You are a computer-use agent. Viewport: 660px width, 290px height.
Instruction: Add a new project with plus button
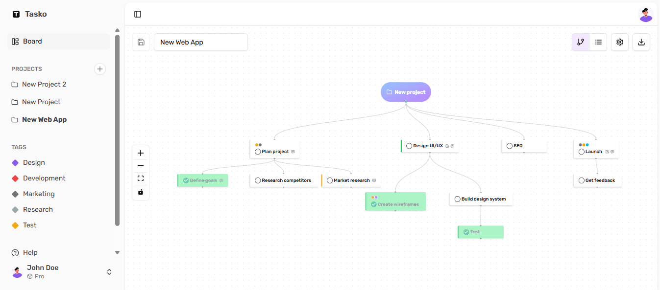(100, 69)
